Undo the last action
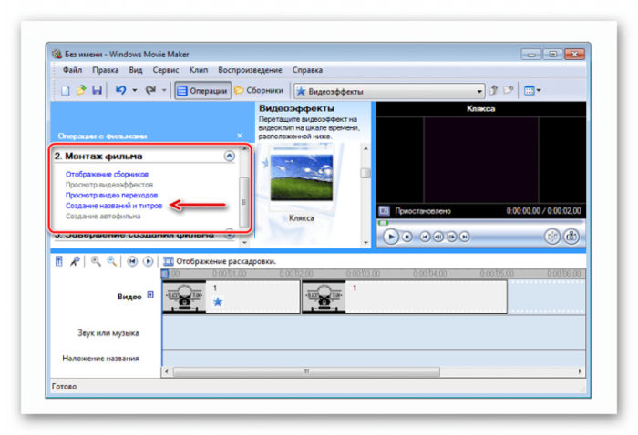The image size is (638, 435). click(120, 90)
